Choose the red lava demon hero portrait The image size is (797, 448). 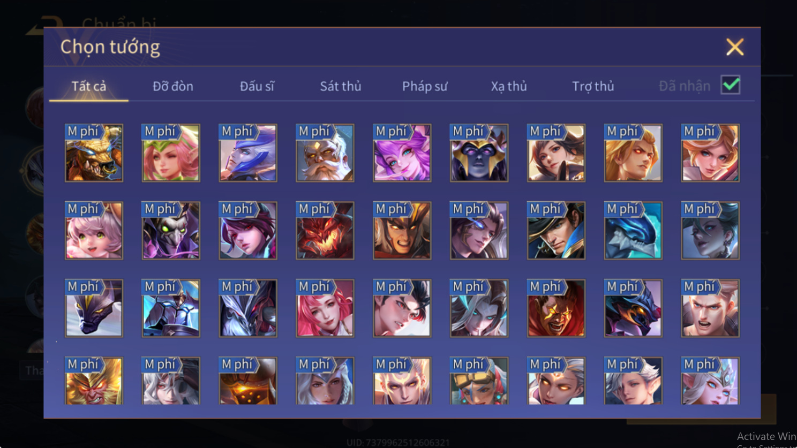(x=325, y=231)
